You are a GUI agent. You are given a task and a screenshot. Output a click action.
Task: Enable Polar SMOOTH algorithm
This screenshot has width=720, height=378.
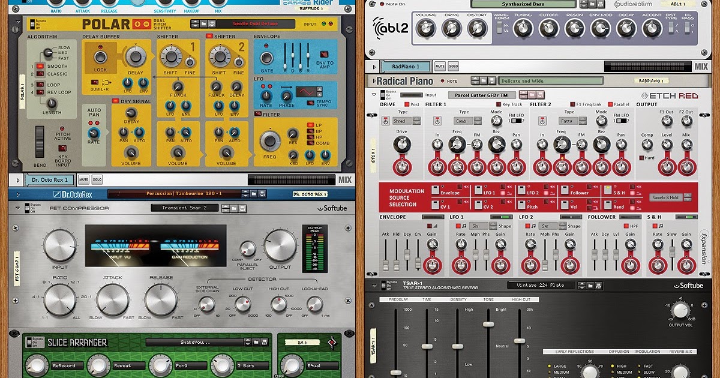40,66
